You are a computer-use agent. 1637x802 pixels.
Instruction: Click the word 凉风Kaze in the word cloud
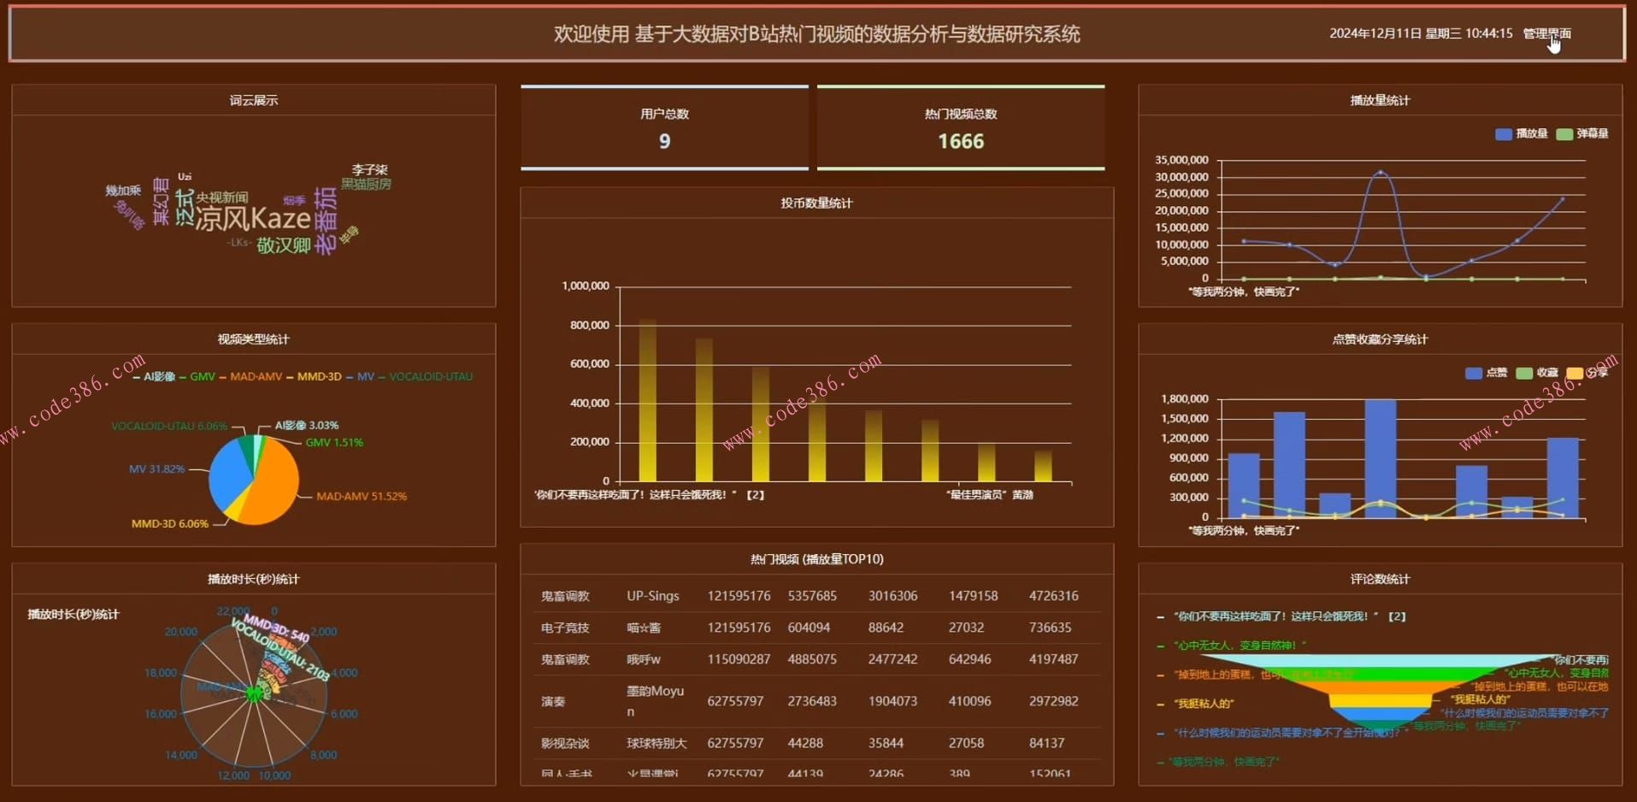(253, 218)
